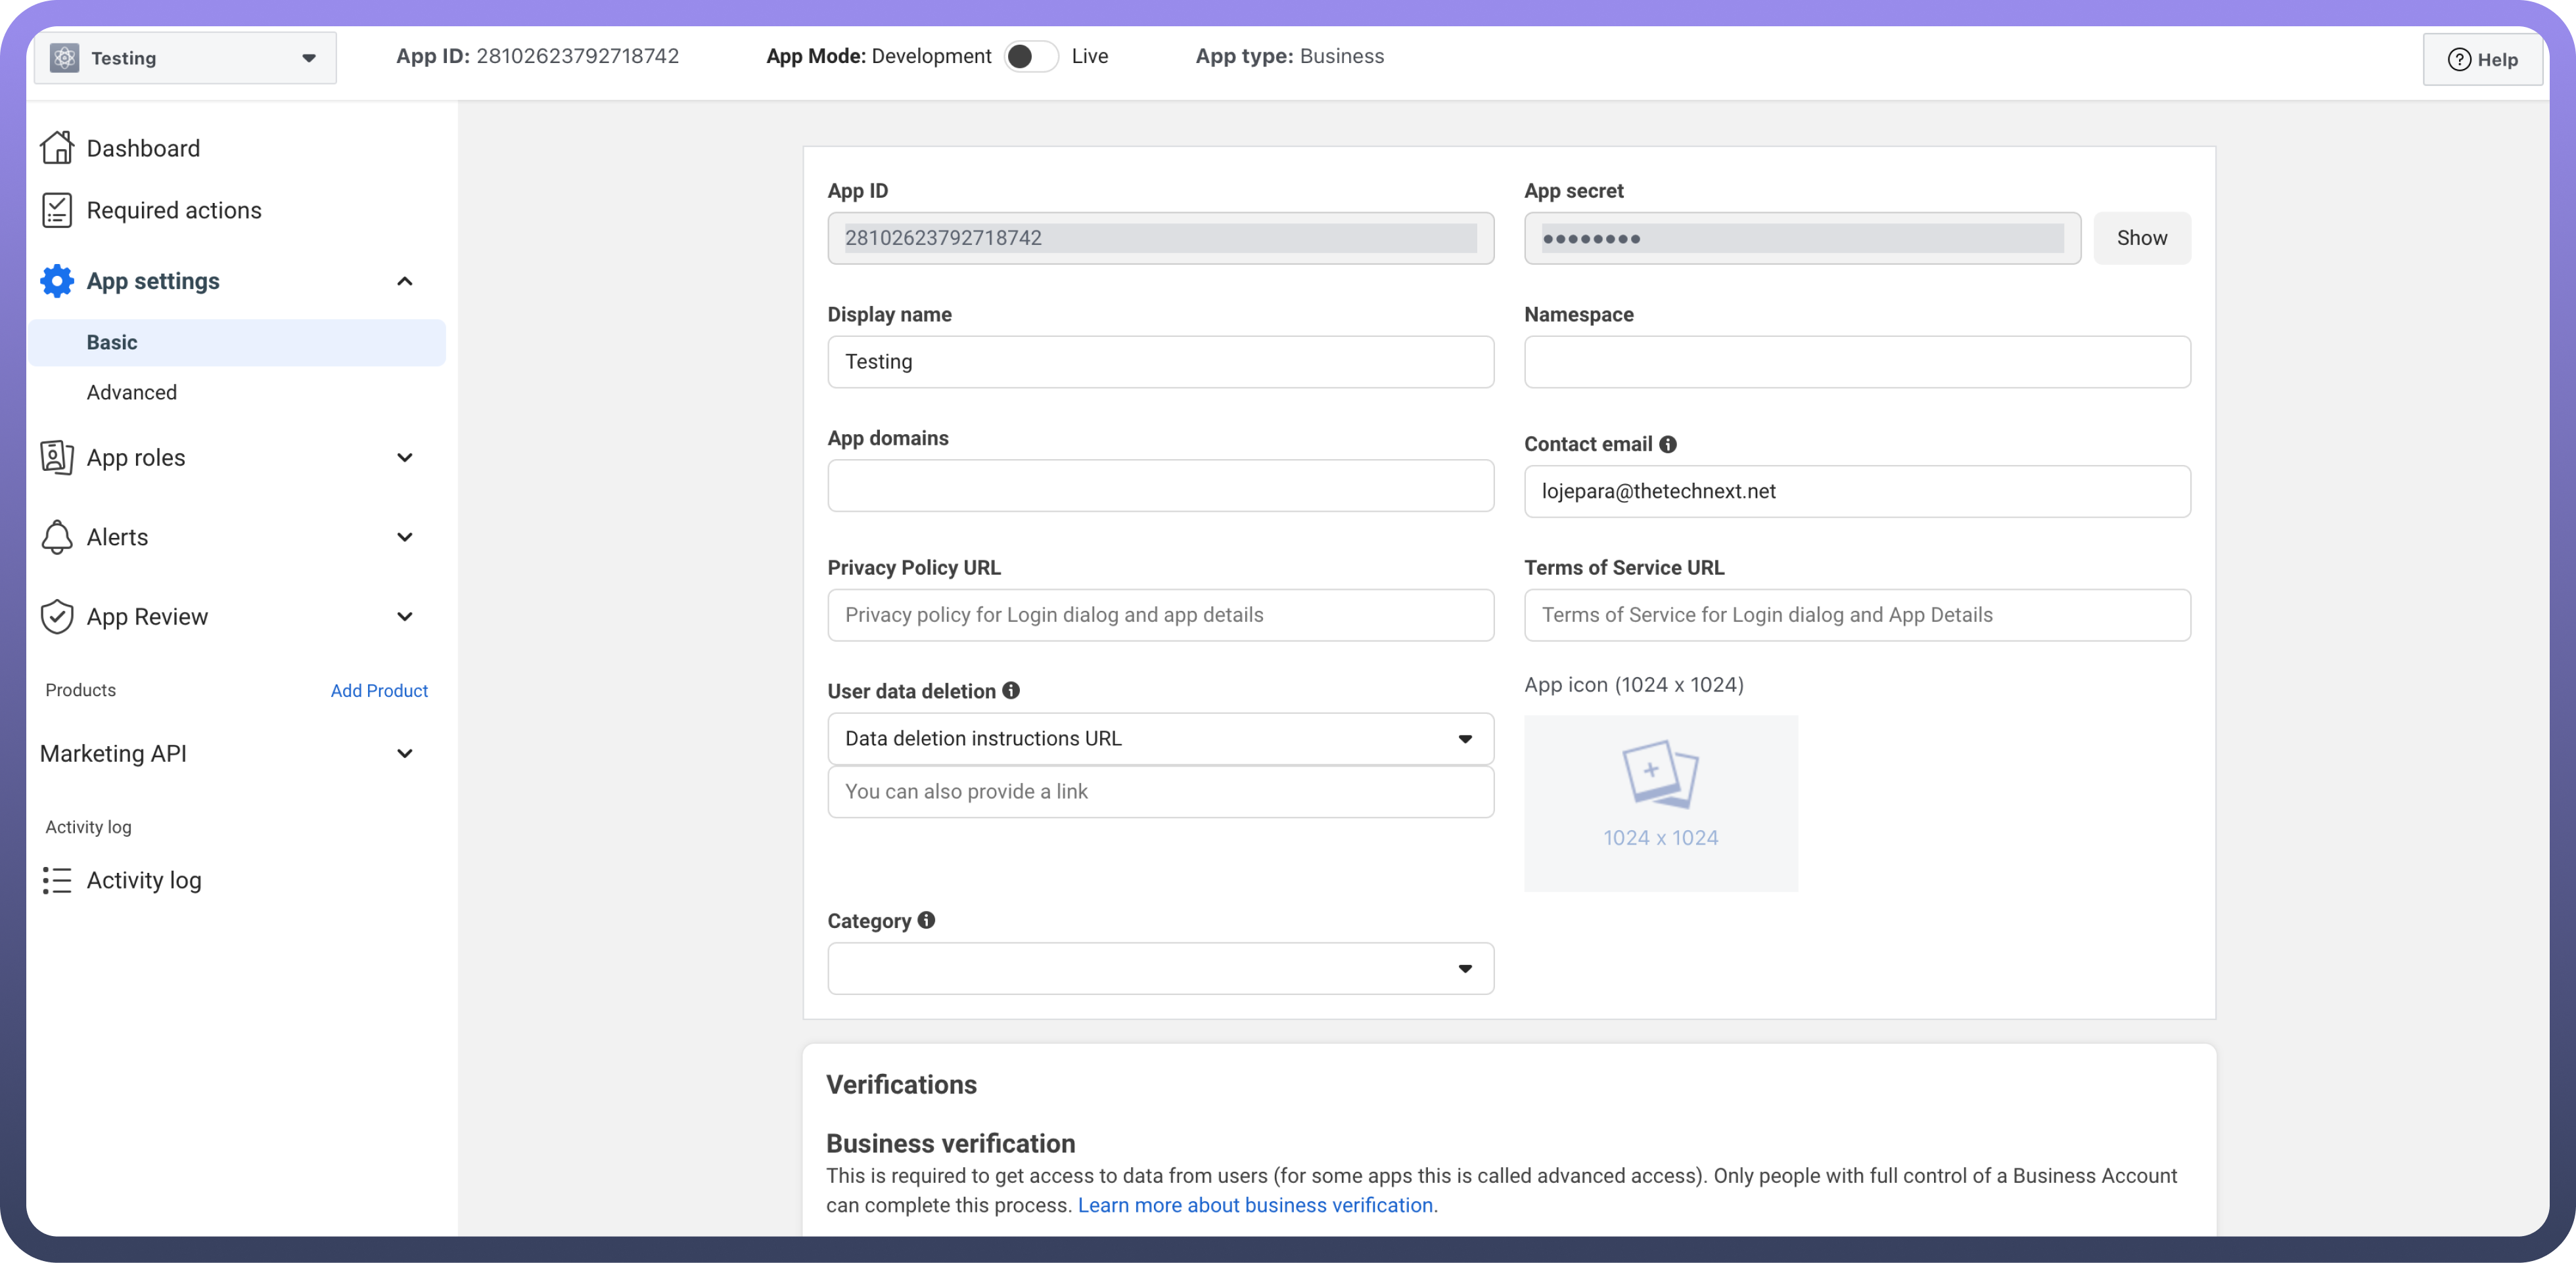The width and height of the screenshot is (2576, 1263).
Task: Show the App secret
Action: (x=2141, y=238)
